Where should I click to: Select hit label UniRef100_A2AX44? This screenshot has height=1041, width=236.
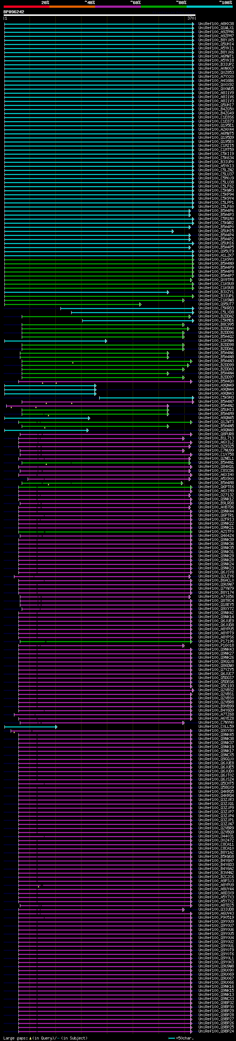pos(216,129)
